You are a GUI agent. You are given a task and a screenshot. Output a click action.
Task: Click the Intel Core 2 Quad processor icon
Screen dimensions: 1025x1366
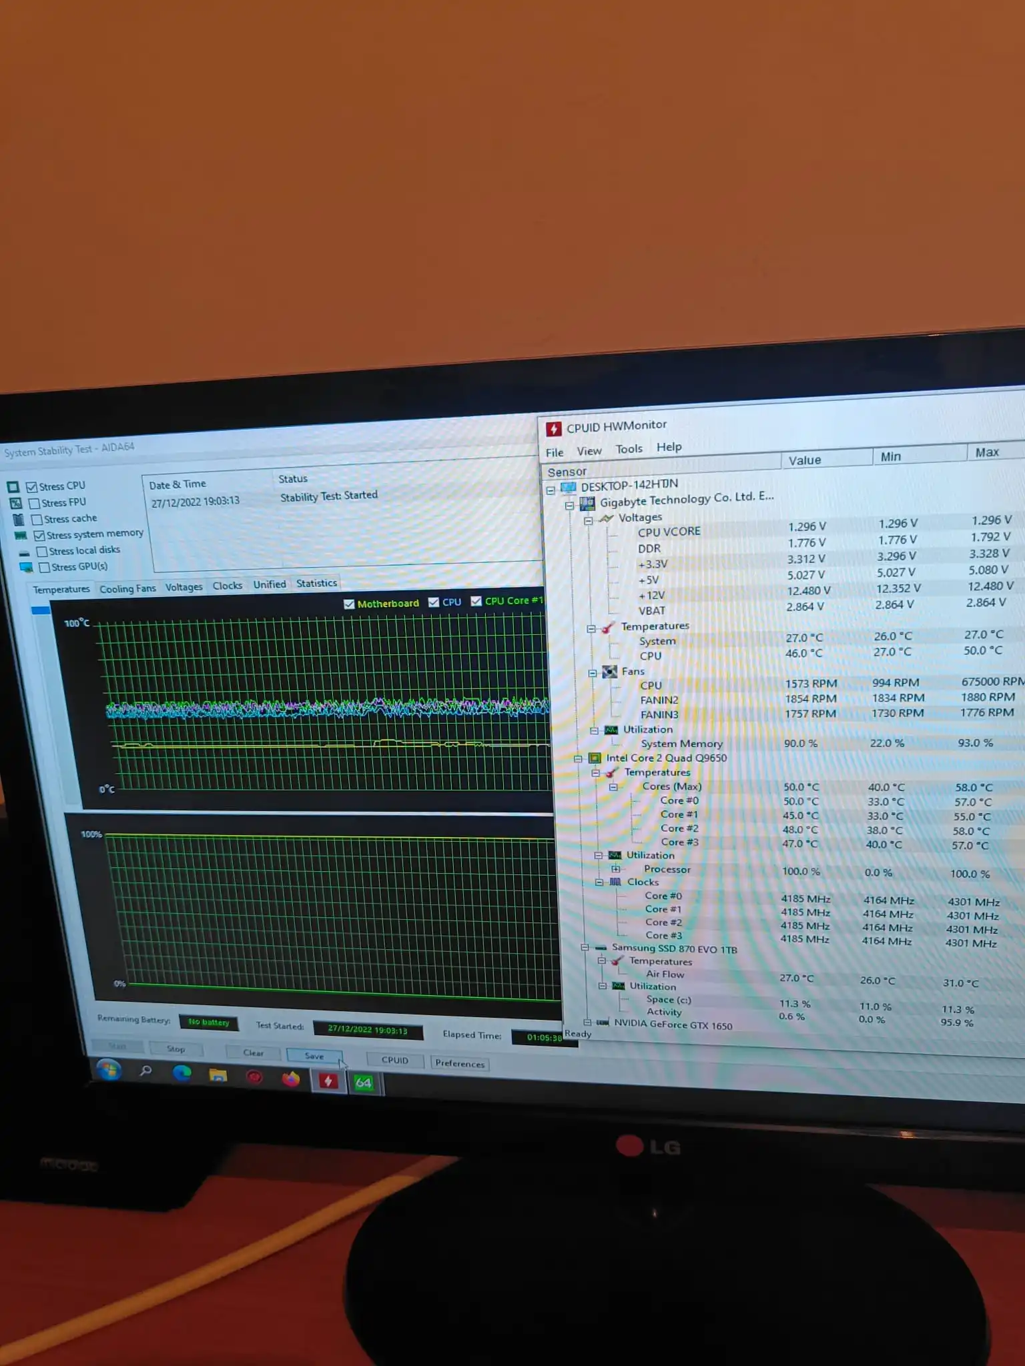[x=595, y=758]
